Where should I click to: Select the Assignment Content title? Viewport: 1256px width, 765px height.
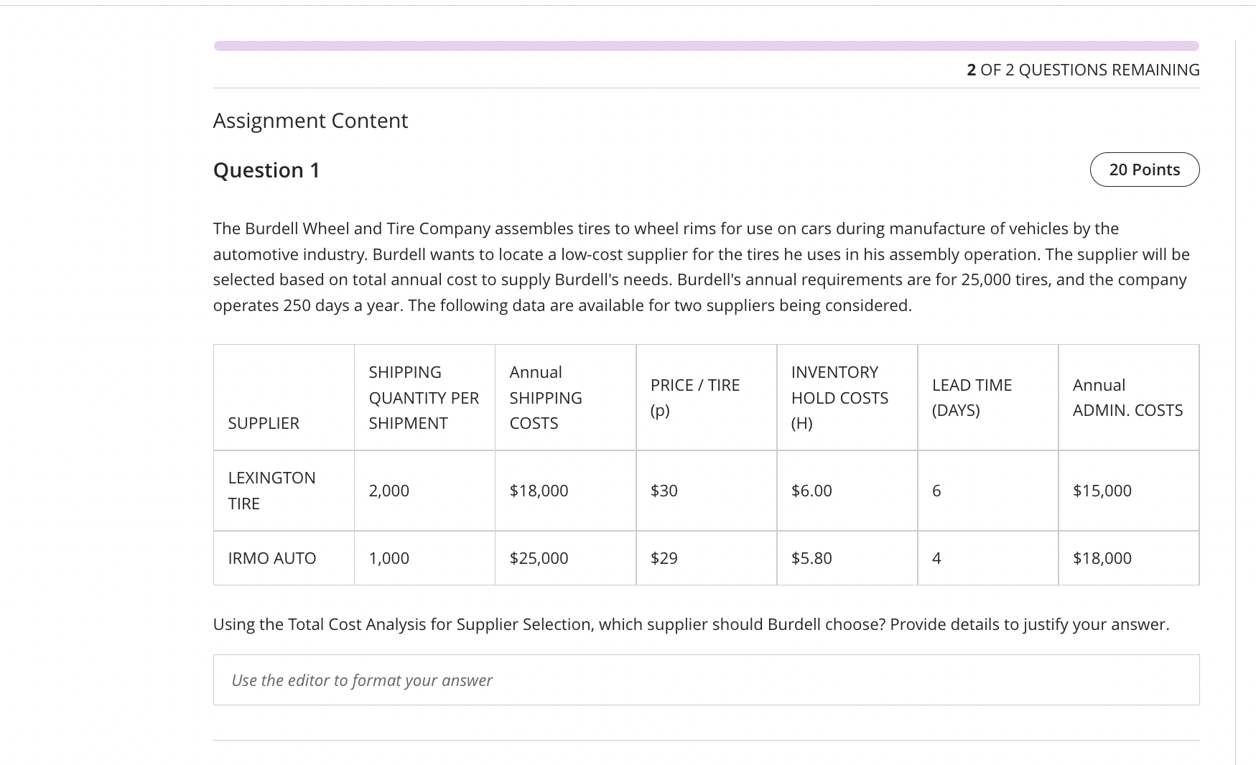tap(310, 120)
